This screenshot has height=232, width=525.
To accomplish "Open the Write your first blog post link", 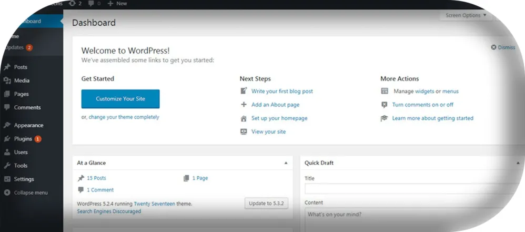I will pyautogui.click(x=282, y=92).
